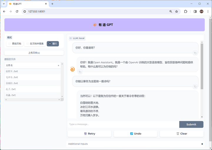
Task: Click the address bar URL 127.0.0.1:8001
Action: pyautogui.click(x=37, y=11)
